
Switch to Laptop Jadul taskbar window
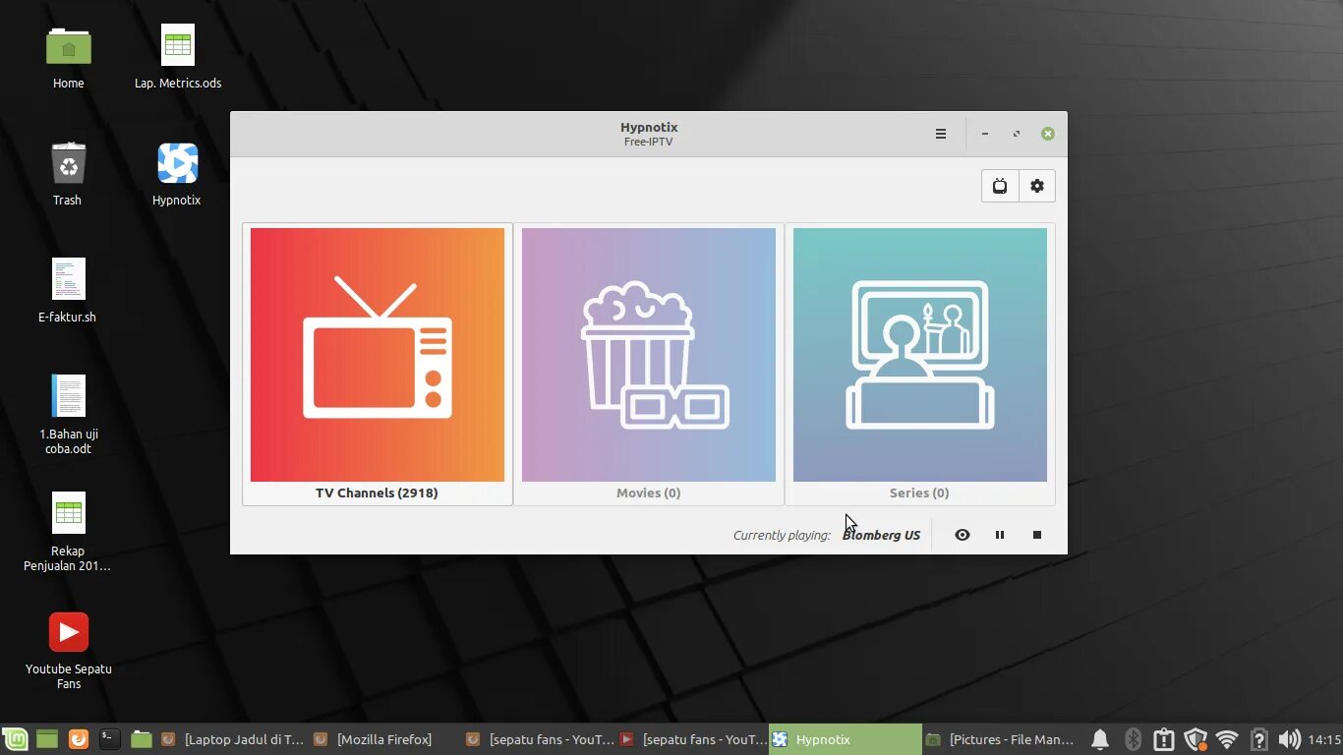pyautogui.click(x=232, y=739)
